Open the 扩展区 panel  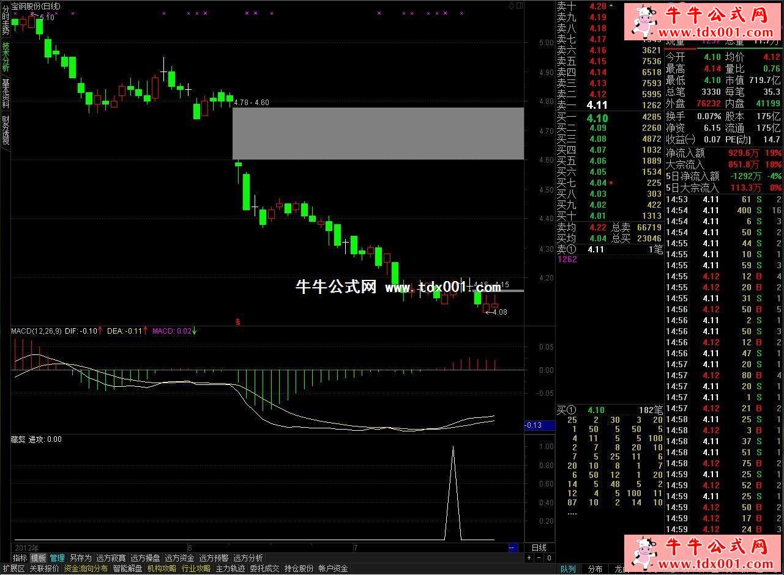coord(13,569)
